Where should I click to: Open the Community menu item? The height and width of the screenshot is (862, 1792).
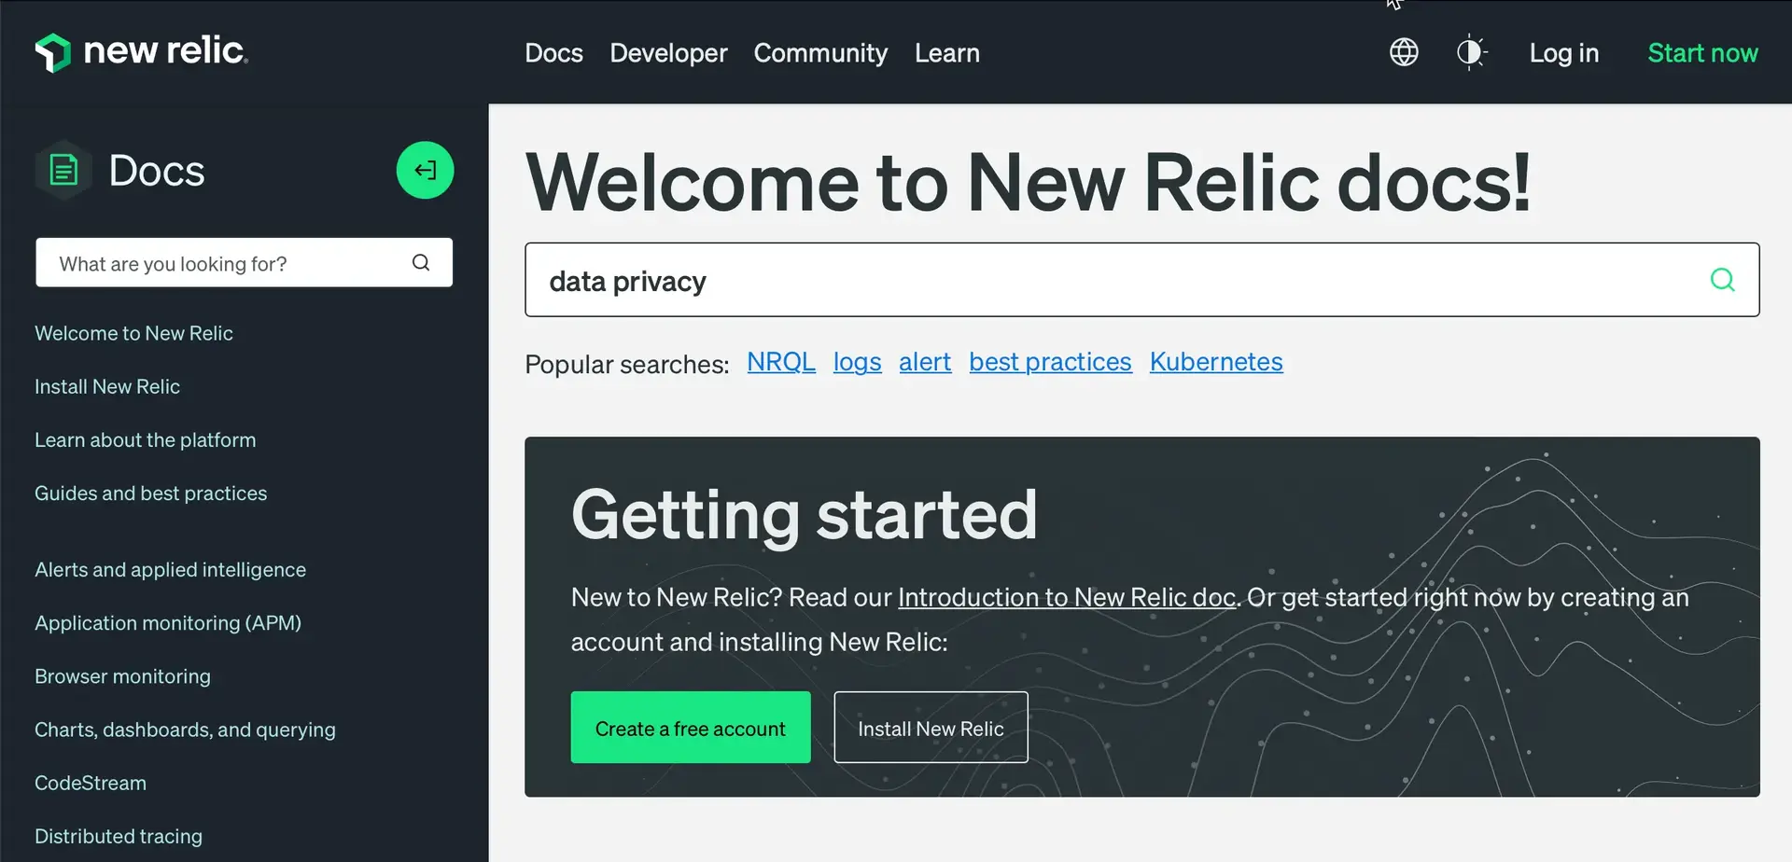[x=820, y=53]
